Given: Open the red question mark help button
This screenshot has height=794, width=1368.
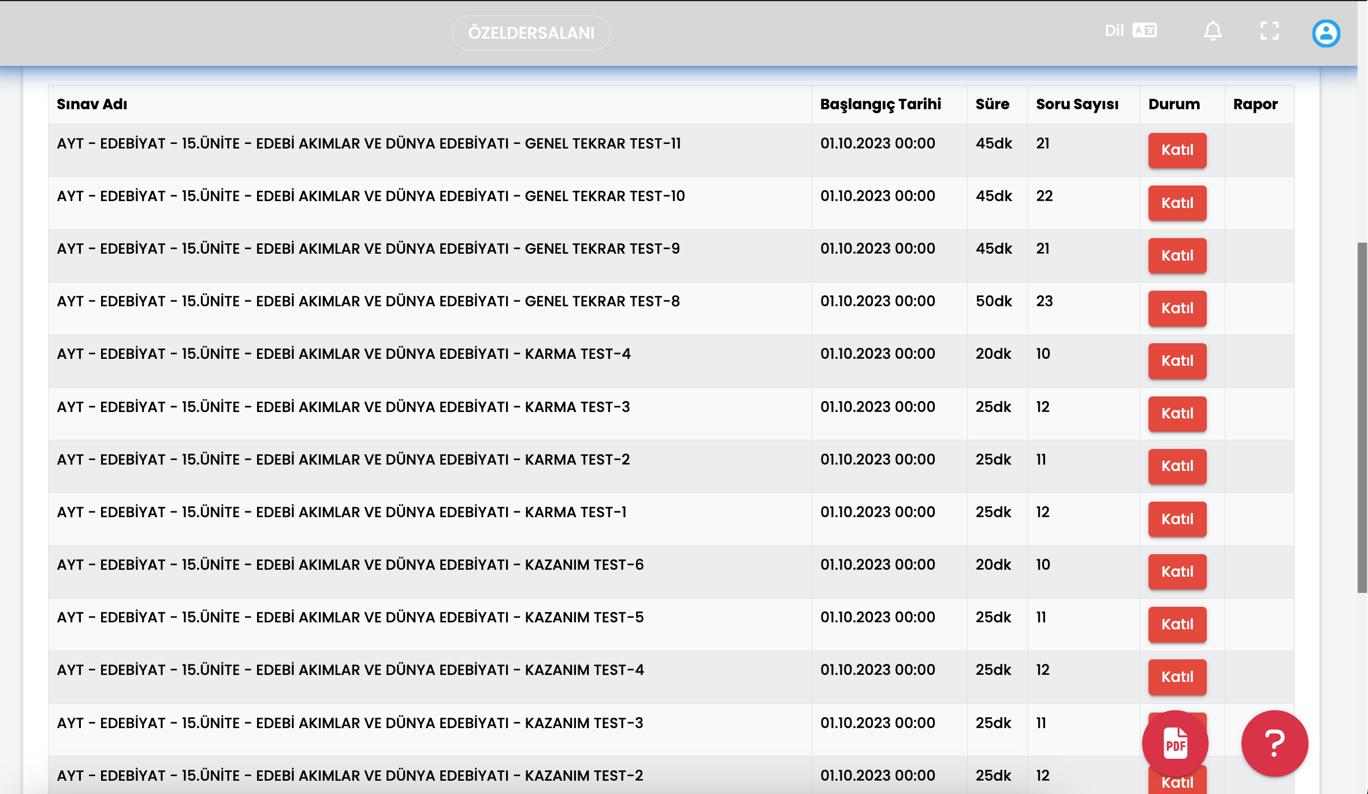Looking at the screenshot, I should click(x=1274, y=743).
